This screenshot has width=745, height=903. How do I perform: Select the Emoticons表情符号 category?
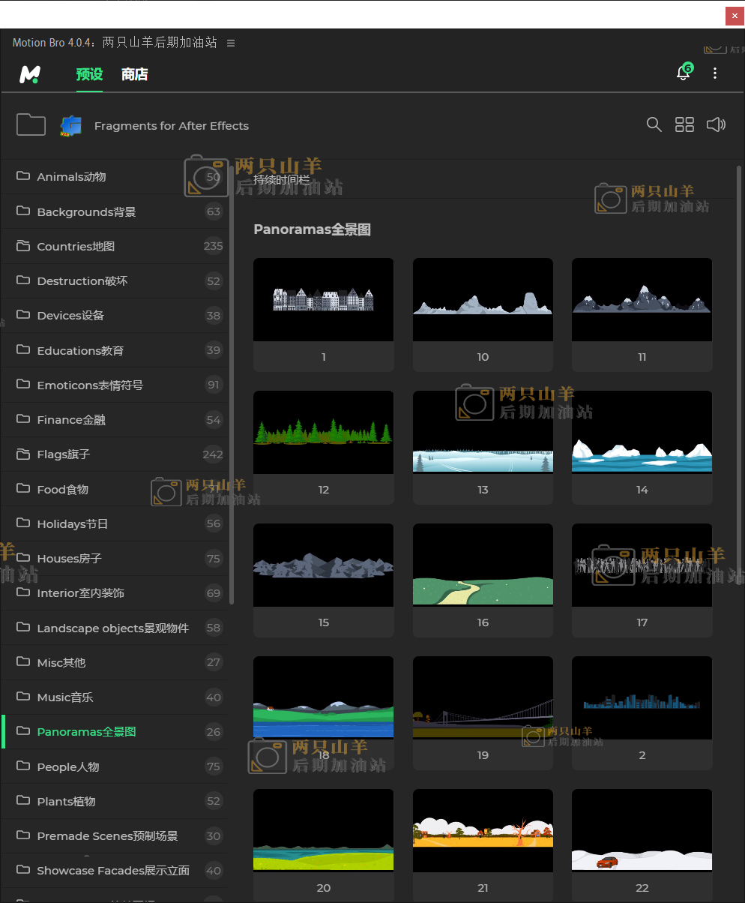click(90, 385)
